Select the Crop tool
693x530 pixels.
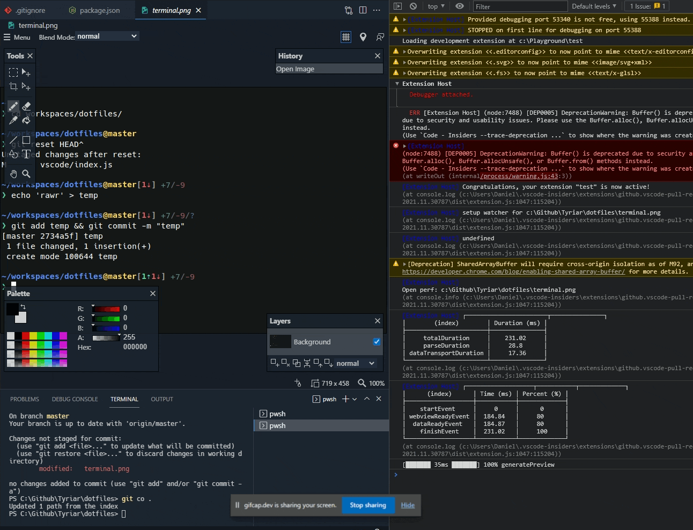pyautogui.click(x=13, y=86)
